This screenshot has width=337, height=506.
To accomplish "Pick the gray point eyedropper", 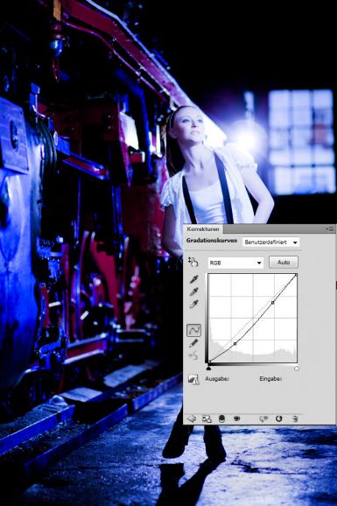I will [193, 292].
